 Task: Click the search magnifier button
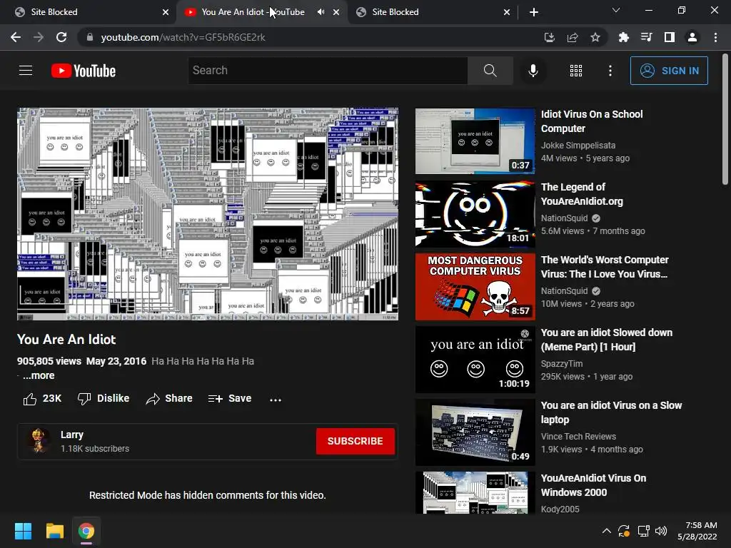tap(490, 71)
